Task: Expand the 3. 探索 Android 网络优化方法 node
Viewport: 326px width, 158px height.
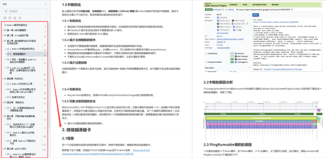Action: pos(6,141)
